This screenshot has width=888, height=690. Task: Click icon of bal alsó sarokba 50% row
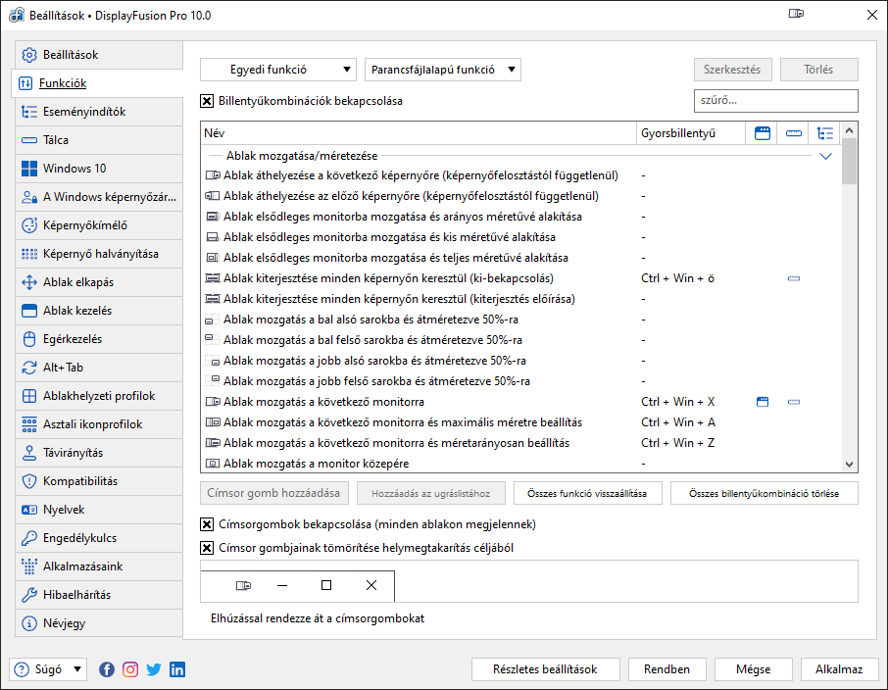coord(210,320)
